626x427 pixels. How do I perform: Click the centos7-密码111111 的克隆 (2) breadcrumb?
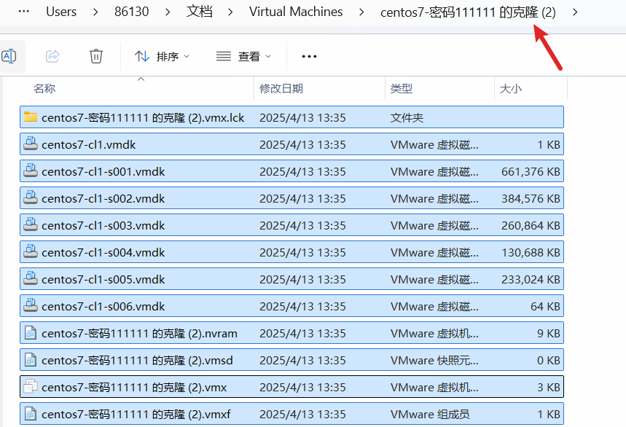click(468, 12)
